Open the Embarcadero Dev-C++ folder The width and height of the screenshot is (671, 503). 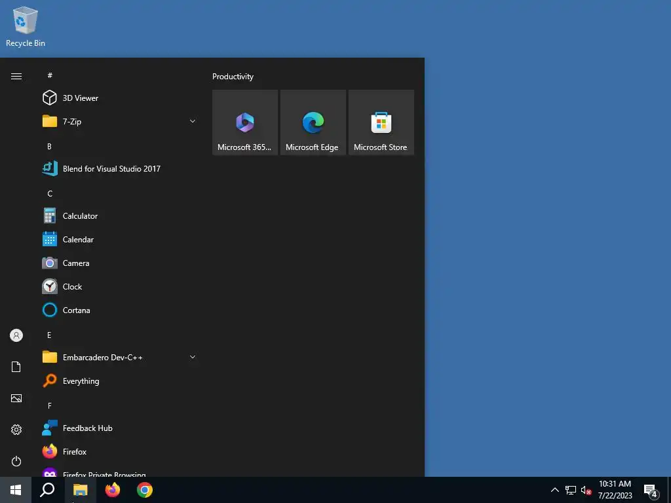[120, 357]
